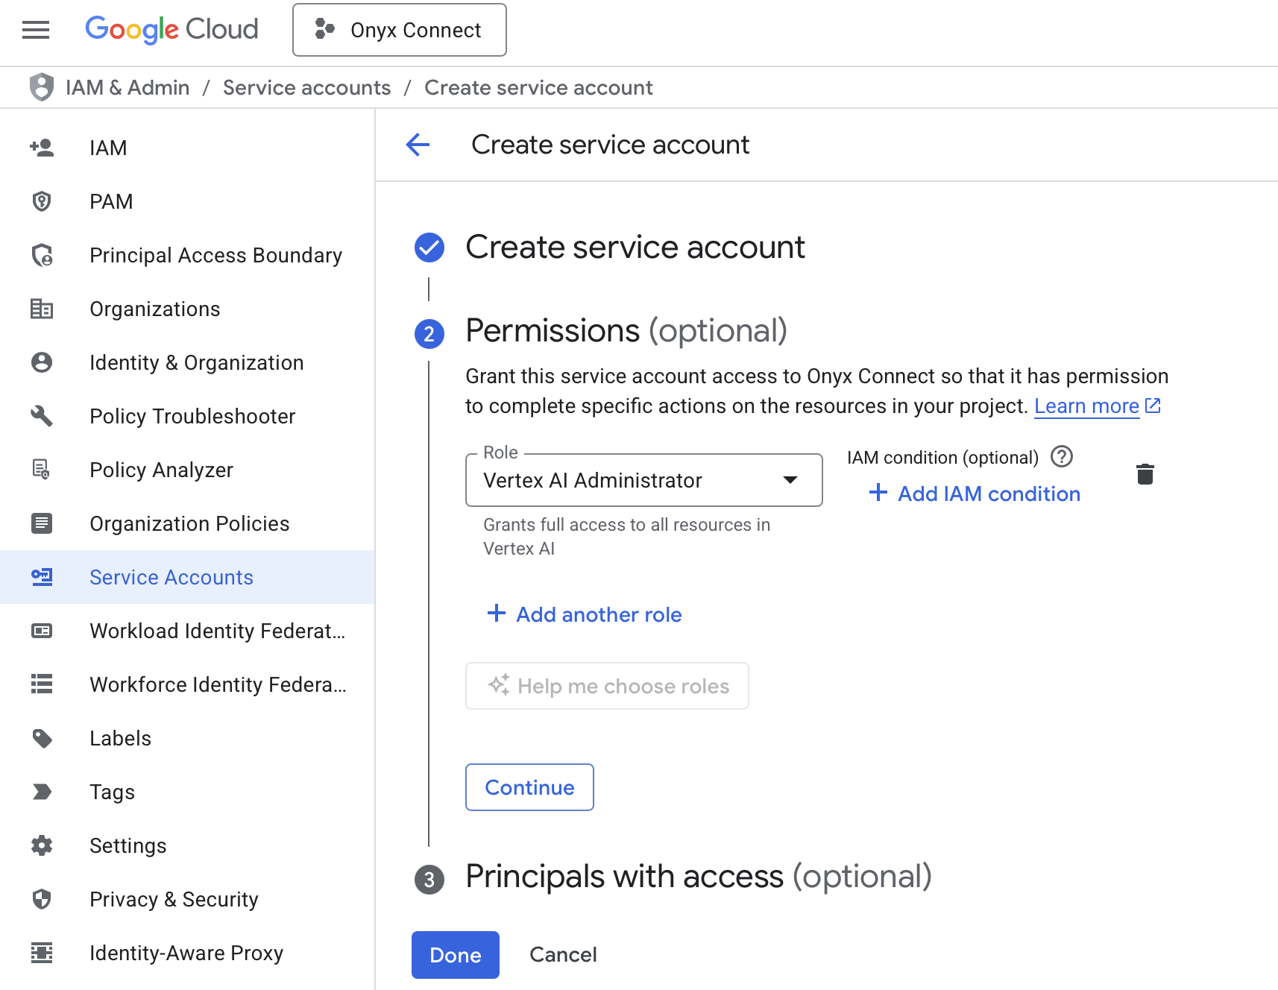The width and height of the screenshot is (1278, 990).
Task: Click Add IAM condition
Action: [974, 494]
